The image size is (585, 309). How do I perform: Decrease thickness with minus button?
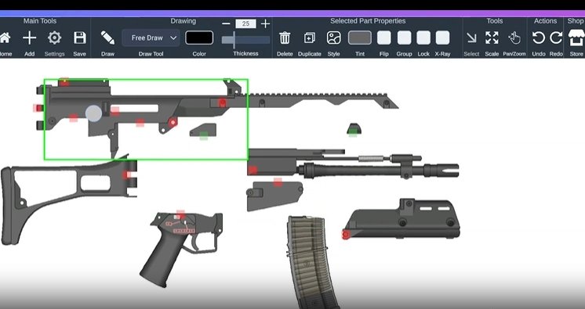coord(226,23)
